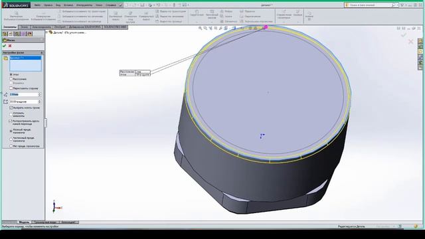The width and height of the screenshot is (425, 239).
Task: Switch to the Трехмерные виды bottom tab
Action: pyautogui.click(x=45, y=222)
